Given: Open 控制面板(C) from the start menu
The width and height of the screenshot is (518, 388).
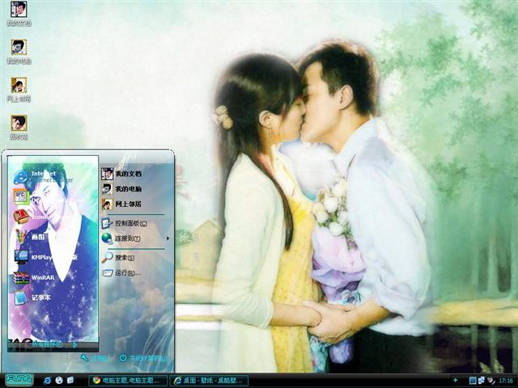Looking at the screenshot, I should [125, 223].
